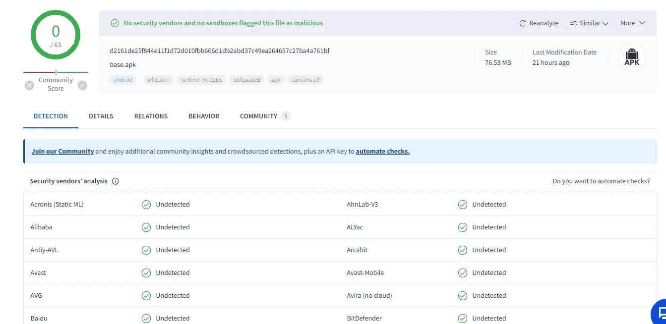Click the AhnLab-V3 vendor name
Image resolution: width=666 pixels, height=324 pixels.
tap(363, 205)
